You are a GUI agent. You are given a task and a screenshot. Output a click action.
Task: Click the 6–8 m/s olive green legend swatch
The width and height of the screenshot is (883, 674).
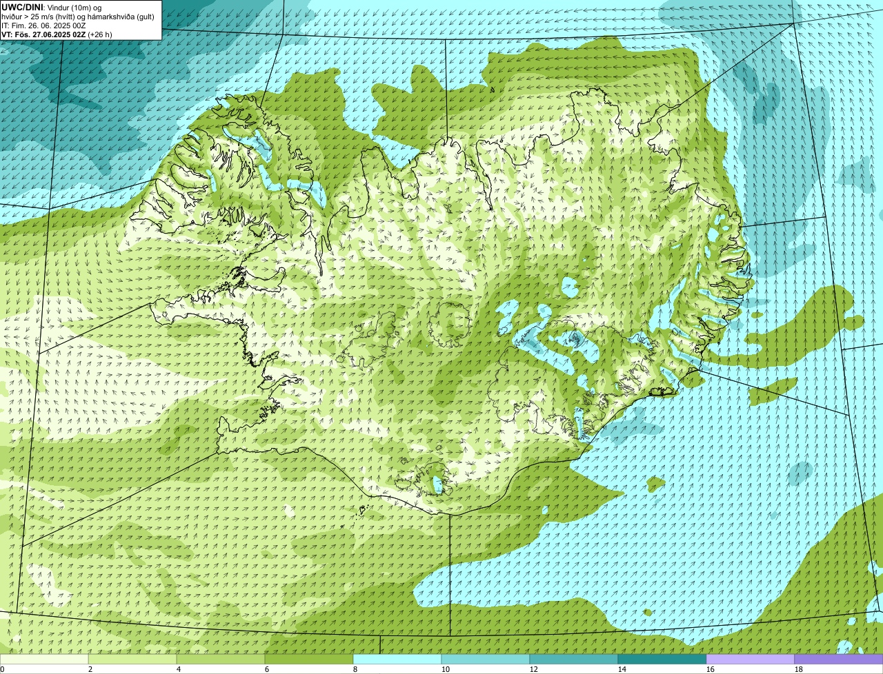[309, 660]
